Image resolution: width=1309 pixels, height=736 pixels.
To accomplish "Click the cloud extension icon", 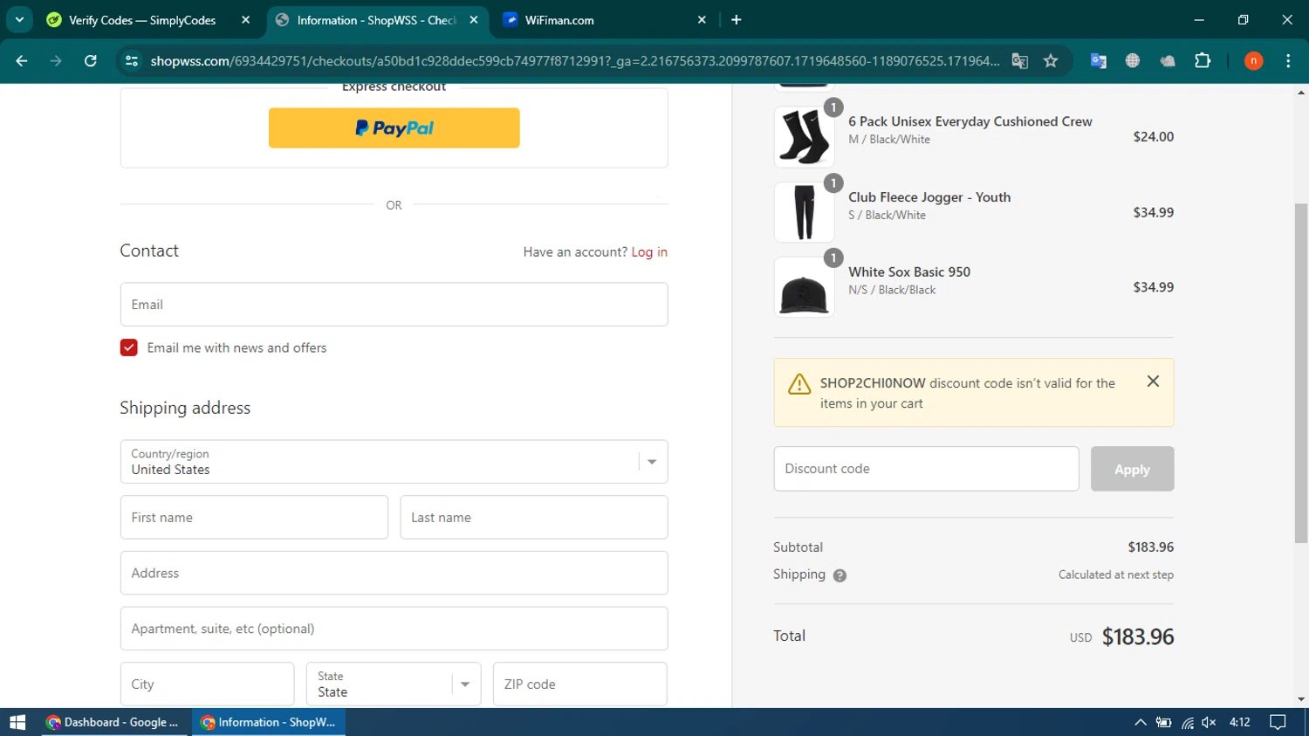I will coord(1168,61).
